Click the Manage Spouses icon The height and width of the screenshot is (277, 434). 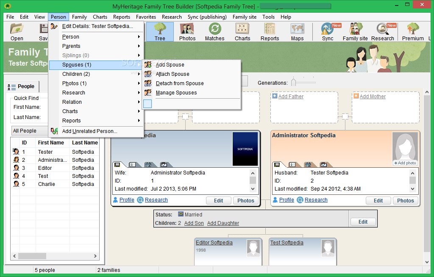148,93
